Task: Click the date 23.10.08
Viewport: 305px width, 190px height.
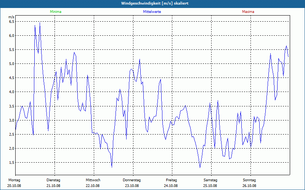Action: coord(132,186)
